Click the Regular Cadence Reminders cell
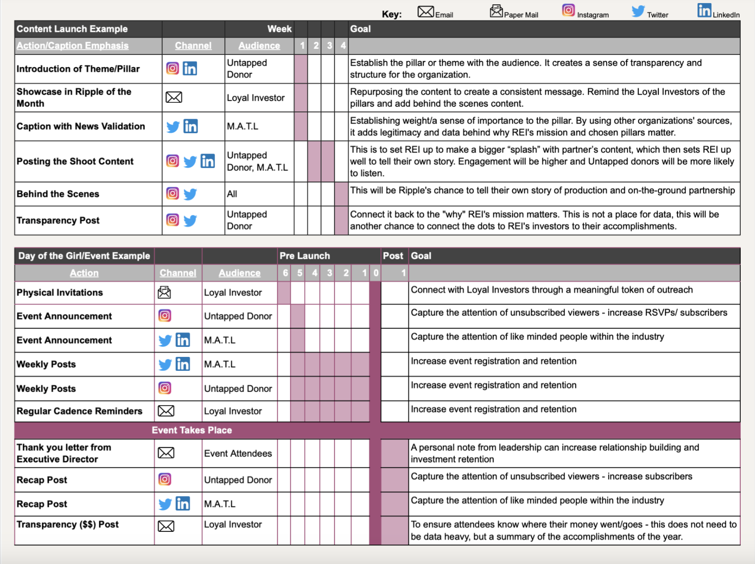 point(84,411)
